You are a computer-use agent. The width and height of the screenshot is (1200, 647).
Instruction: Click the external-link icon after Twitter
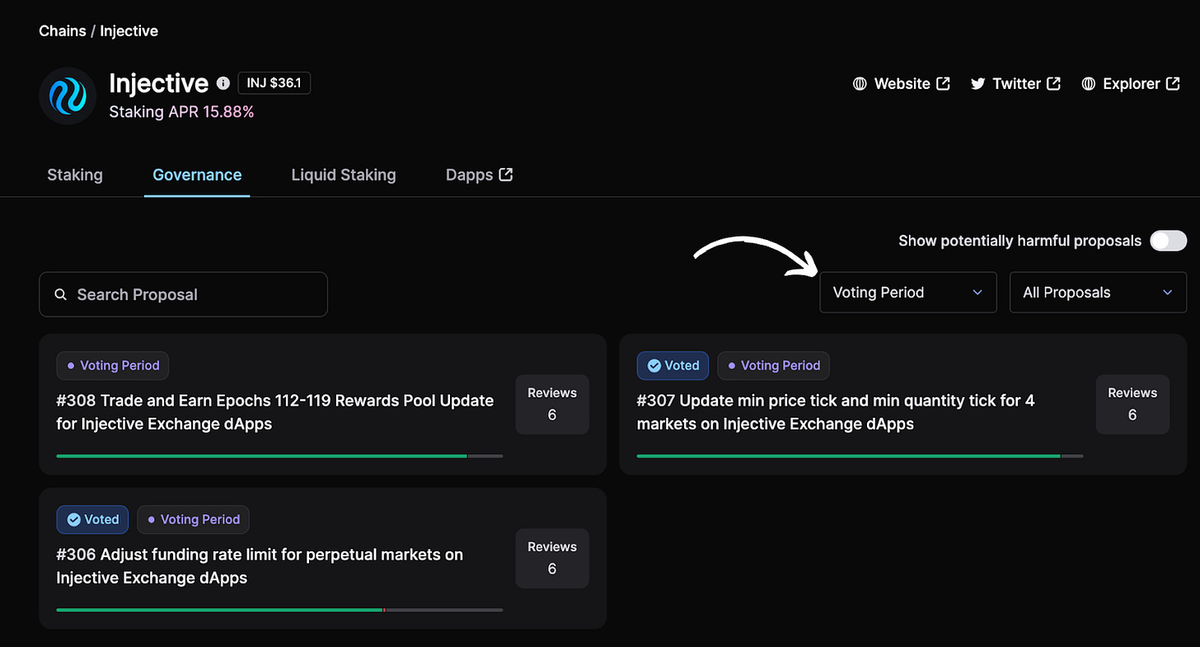click(1054, 83)
